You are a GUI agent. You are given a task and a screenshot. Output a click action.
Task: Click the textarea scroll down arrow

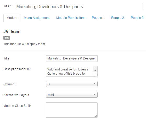pos(95,70)
